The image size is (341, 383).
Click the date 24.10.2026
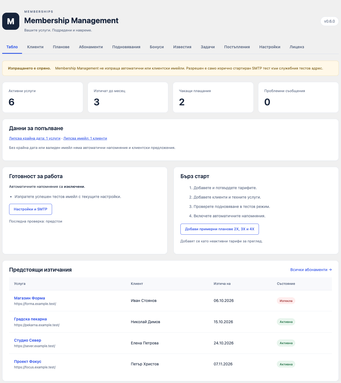click(224, 343)
